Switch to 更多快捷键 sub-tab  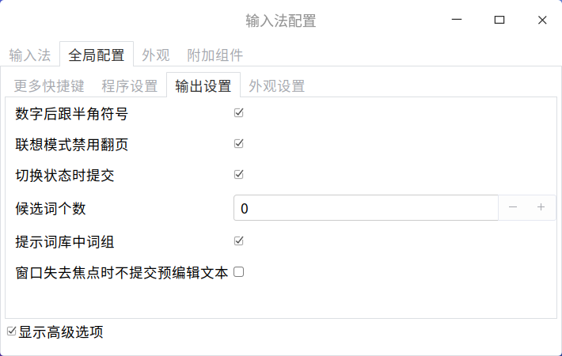point(47,85)
